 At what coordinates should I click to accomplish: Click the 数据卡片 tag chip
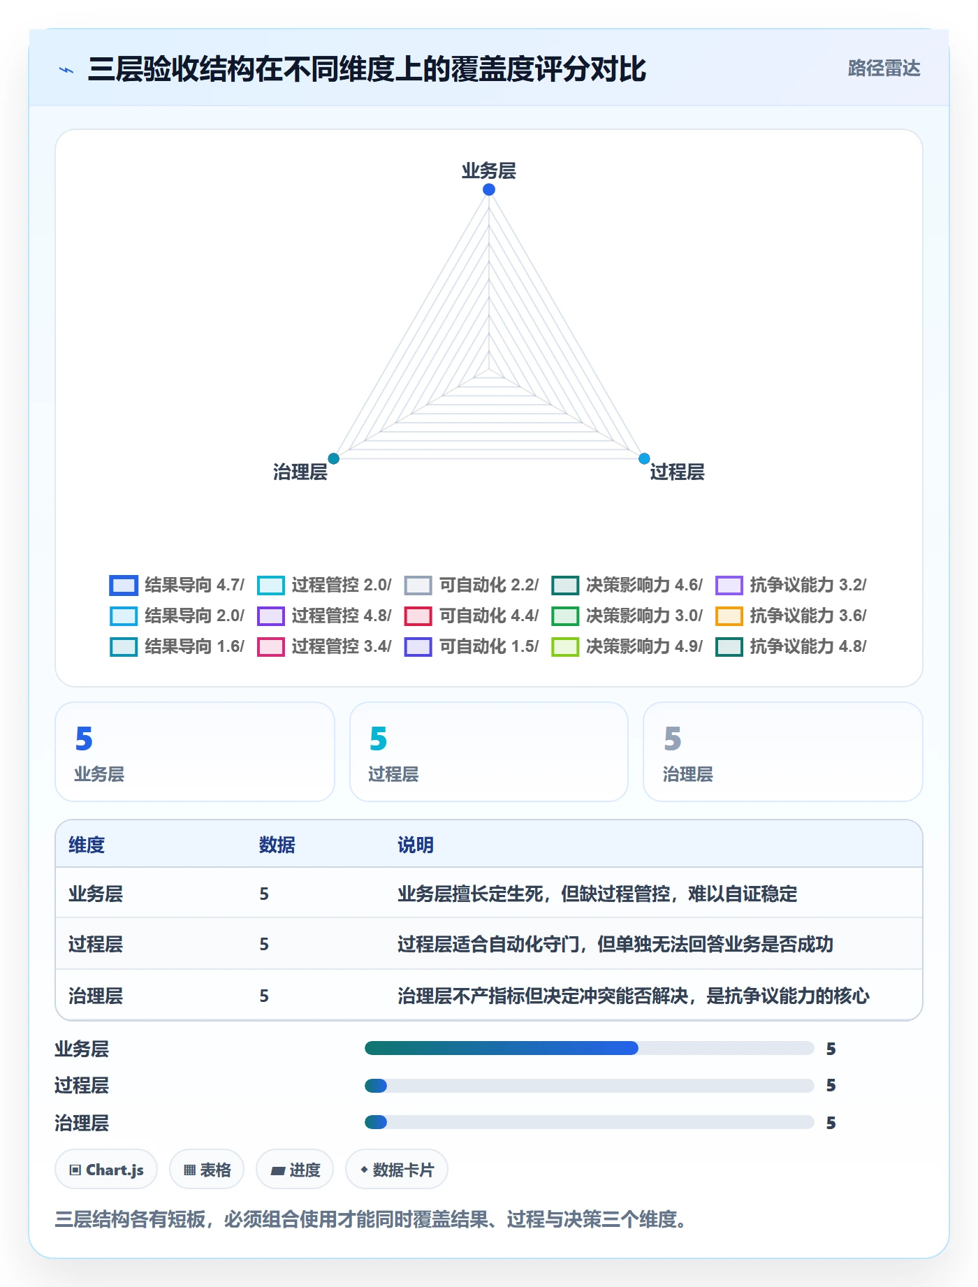pyautogui.click(x=397, y=1169)
